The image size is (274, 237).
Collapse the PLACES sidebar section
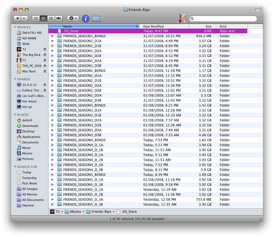15,115
